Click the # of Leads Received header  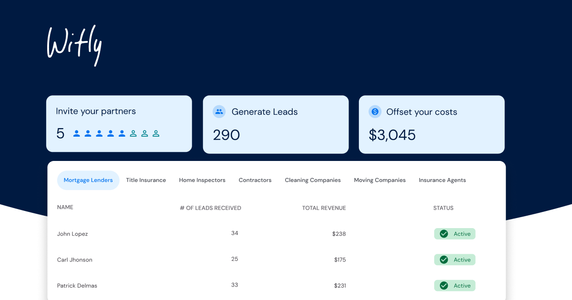point(210,208)
